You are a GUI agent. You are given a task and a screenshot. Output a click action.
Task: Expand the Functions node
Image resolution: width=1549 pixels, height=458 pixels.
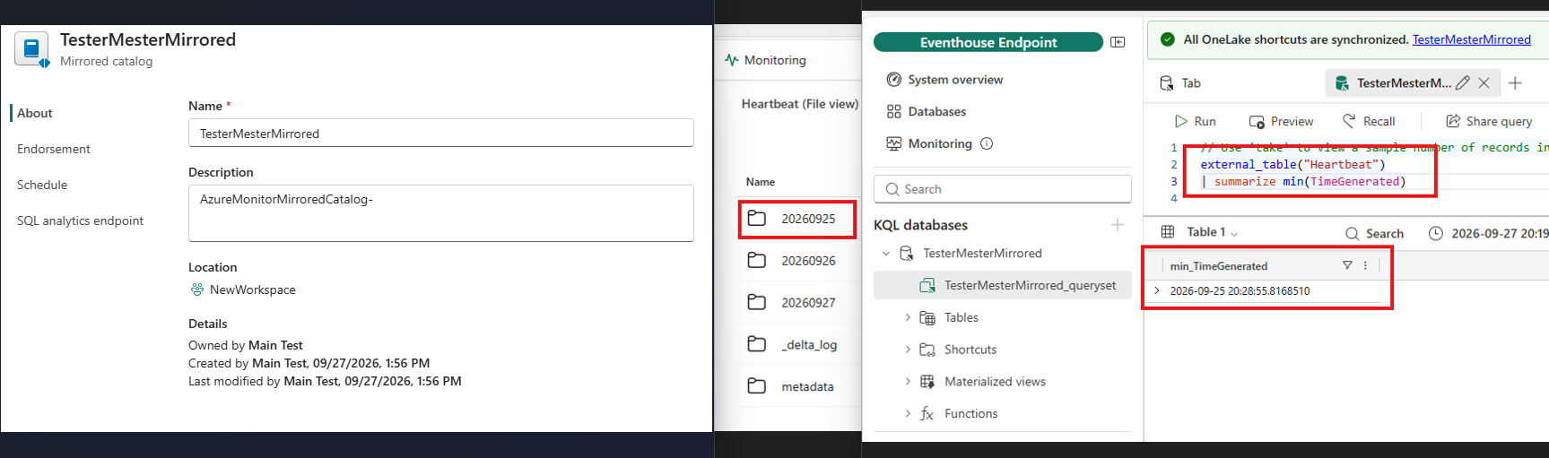(x=908, y=413)
